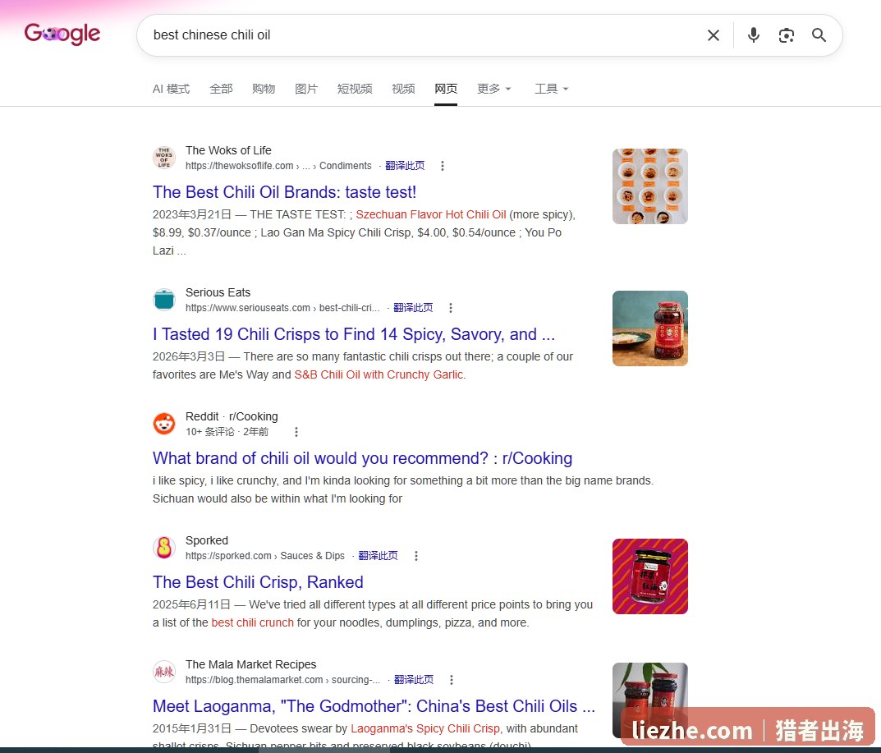Open search by image camera icon
The height and width of the screenshot is (753, 881).
point(786,35)
